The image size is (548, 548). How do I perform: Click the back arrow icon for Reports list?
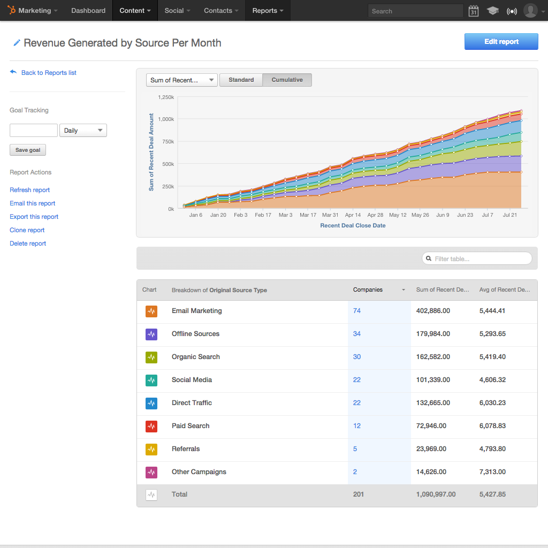pyautogui.click(x=13, y=72)
